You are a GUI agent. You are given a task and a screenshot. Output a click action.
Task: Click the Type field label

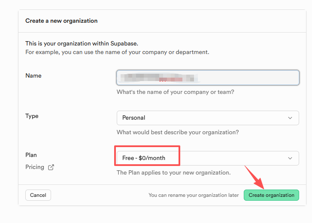pos(32,116)
